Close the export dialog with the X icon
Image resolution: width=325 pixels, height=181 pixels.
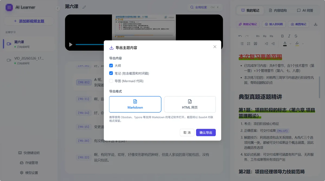click(215, 47)
